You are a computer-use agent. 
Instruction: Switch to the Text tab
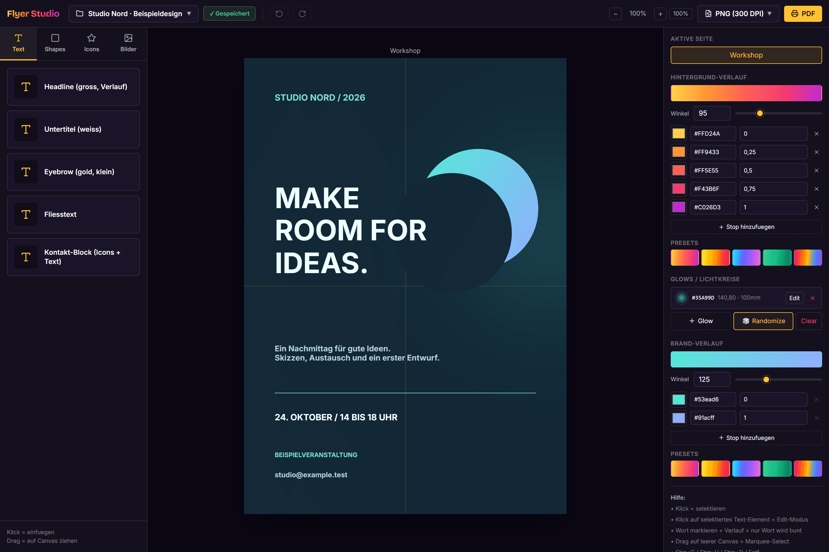click(18, 44)
